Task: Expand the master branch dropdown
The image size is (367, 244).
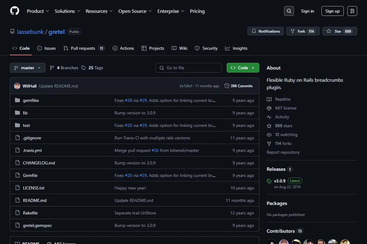Action: tap(28, 68)
